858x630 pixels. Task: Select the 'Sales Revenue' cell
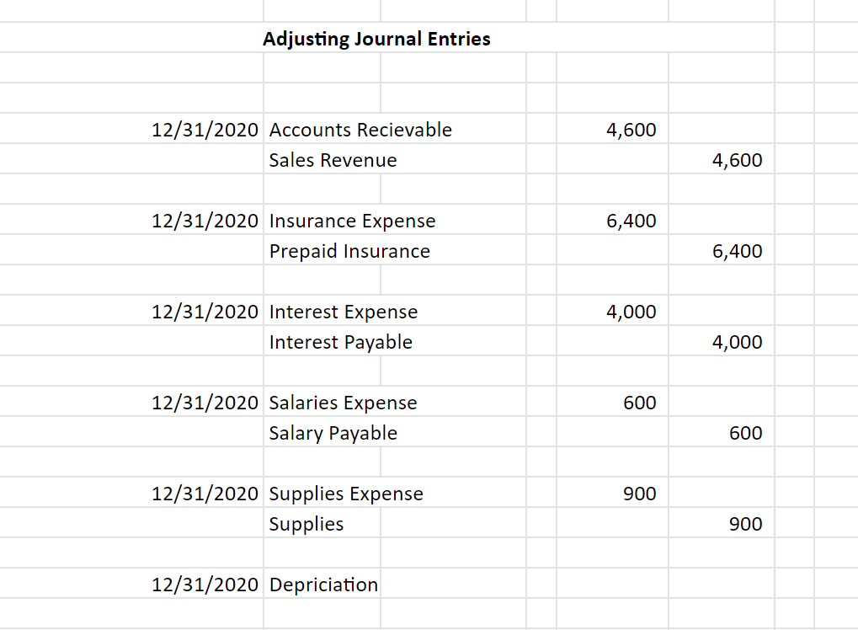333,160
